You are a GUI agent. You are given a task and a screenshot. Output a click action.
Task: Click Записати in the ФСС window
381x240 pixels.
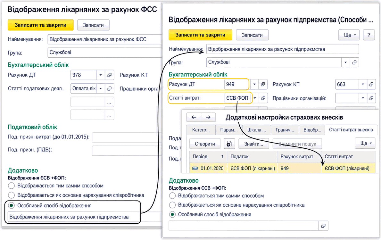(x=93, y=25)
